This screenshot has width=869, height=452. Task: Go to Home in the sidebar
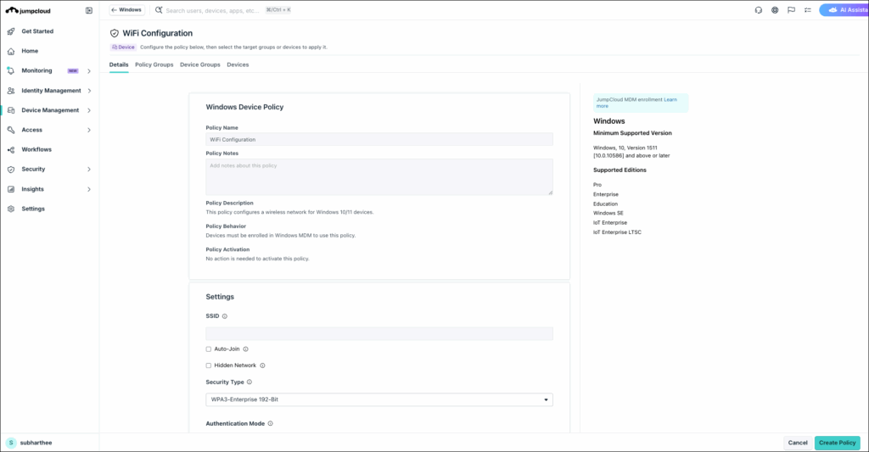[x=30, y=51]
